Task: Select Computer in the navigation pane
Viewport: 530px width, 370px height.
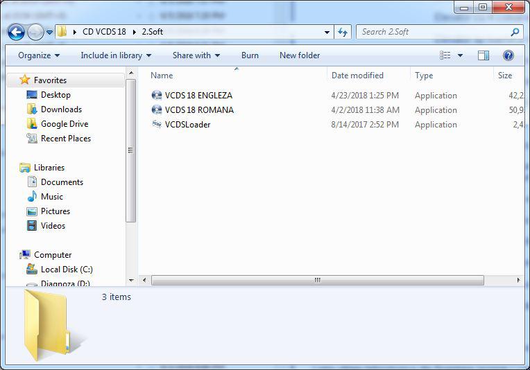Action: pyautogui.click(x=53, y=255)
